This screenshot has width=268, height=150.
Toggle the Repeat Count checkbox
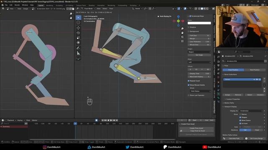pos(189,81)
